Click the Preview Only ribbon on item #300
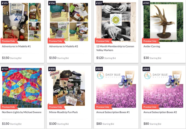Image resolution: width=186 pixels, height=129 pixels. click(56, 107)
